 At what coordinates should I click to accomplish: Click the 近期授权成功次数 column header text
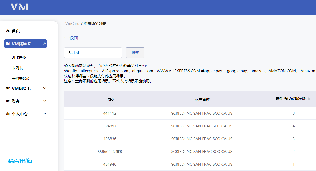[291, 99]
